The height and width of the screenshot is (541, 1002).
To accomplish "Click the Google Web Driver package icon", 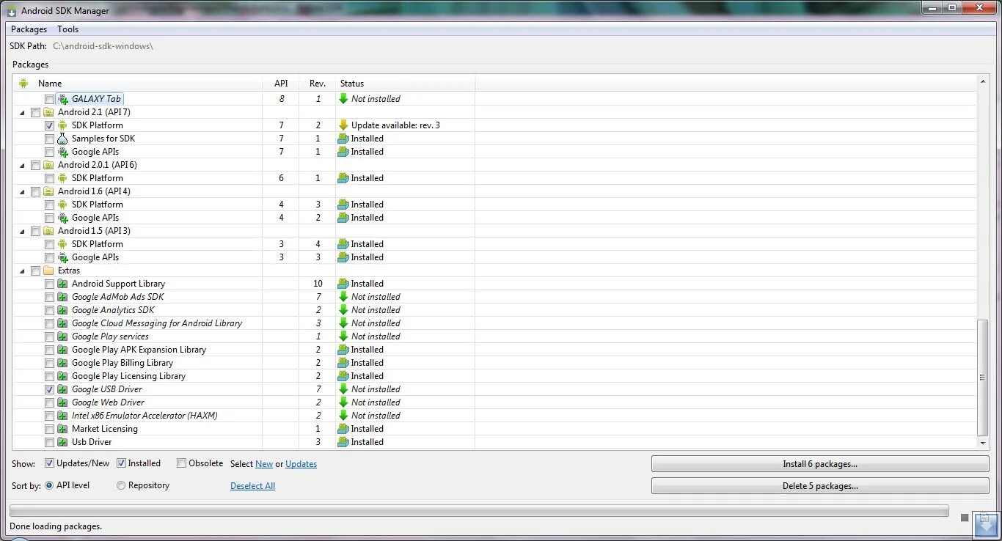I will pos(63,402).
